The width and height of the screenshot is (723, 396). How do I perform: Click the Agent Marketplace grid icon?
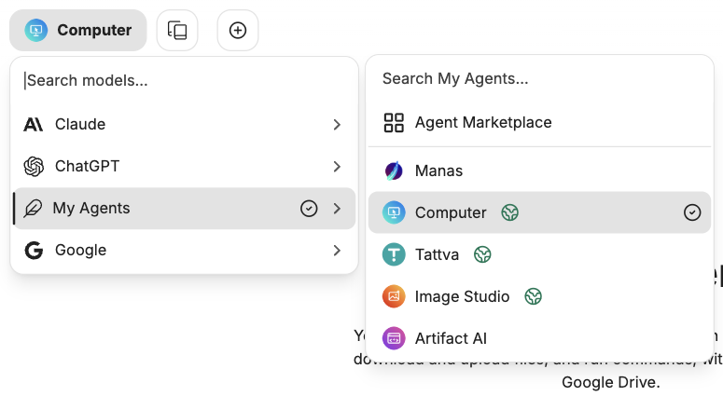coord(394,122)
